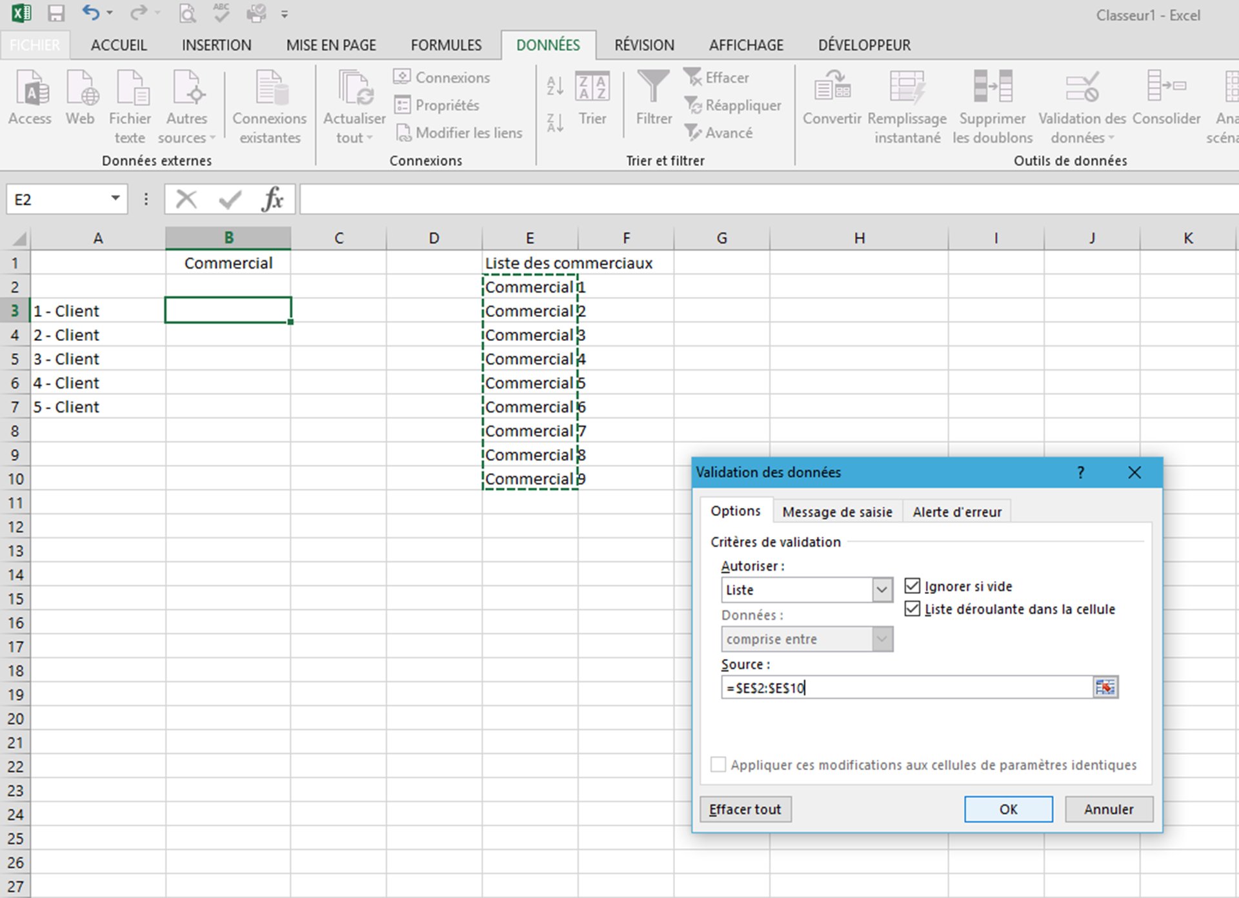The width and height of the screenshot is (1239, 898).
Task: Open the Autoriser dropdown showing Liste
Action: [881, 590]
